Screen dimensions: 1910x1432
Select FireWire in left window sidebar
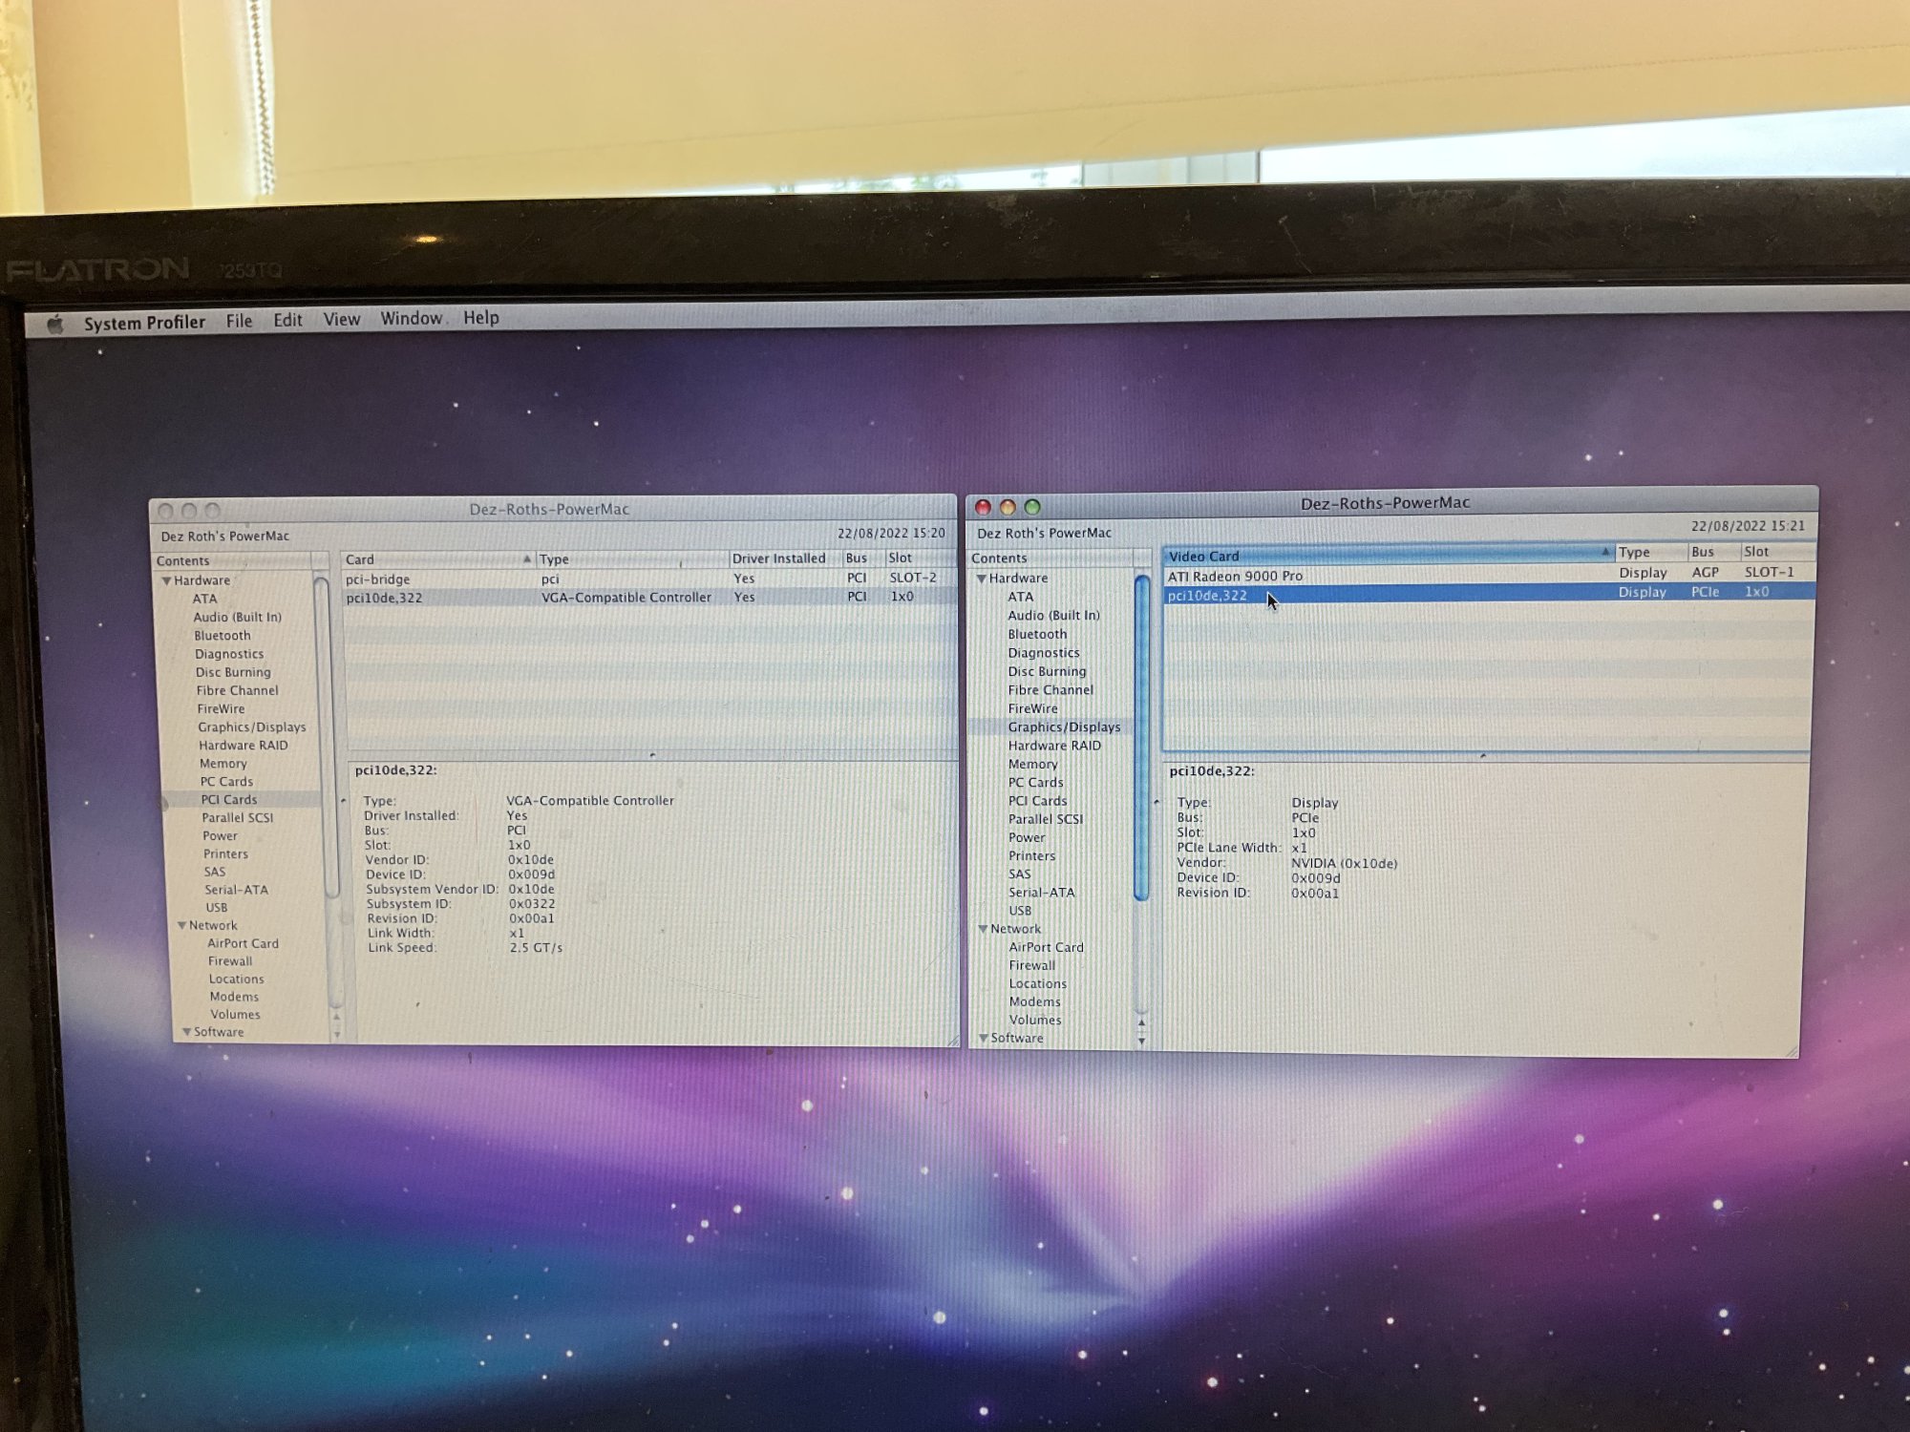pos(221,708)
